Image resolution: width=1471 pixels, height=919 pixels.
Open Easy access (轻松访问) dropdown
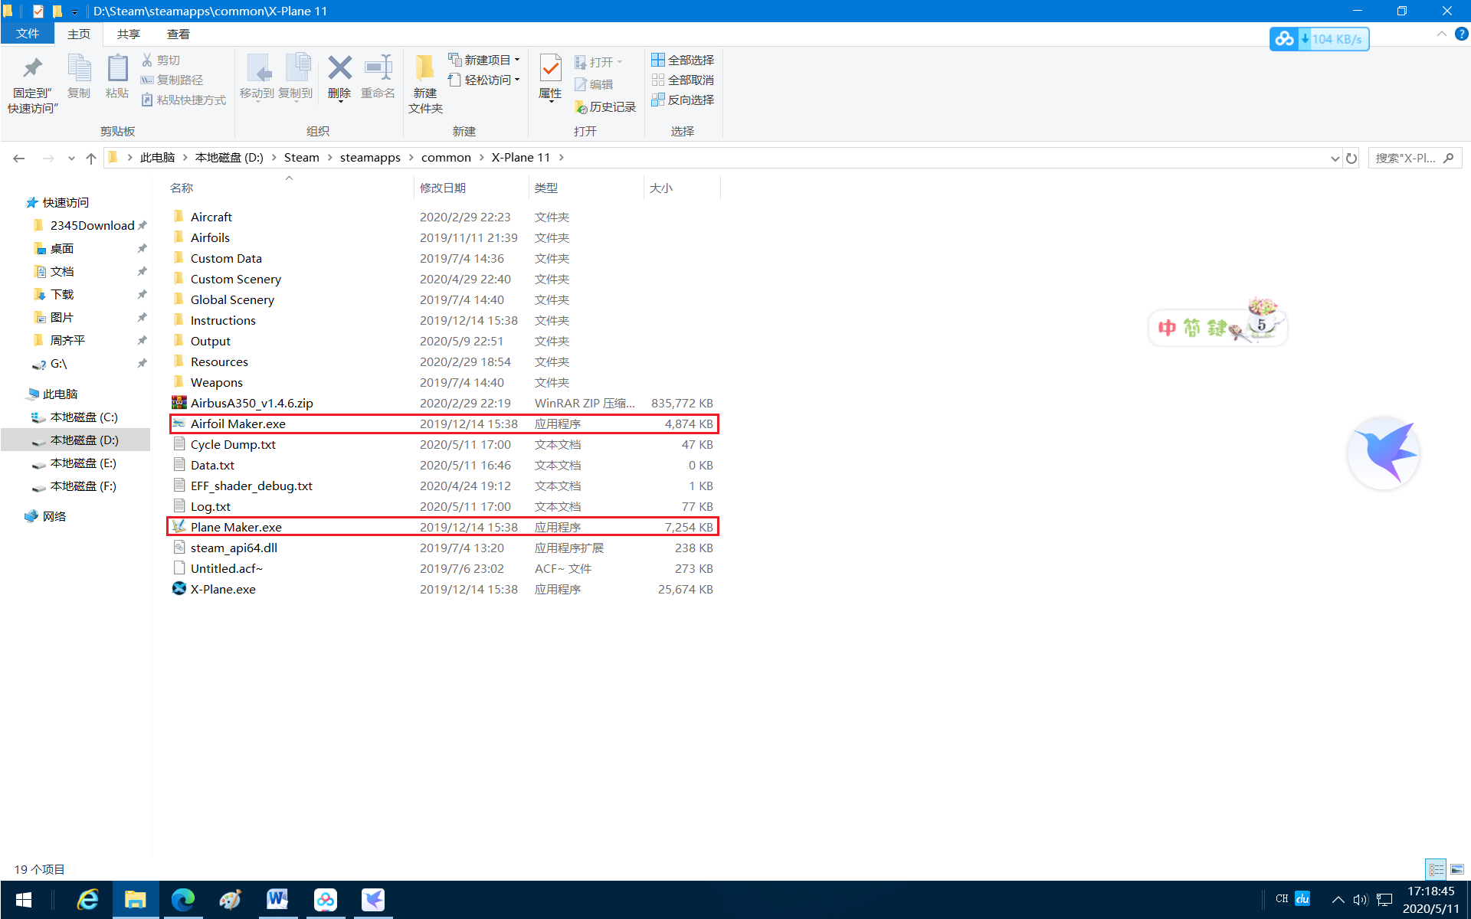(x=484, y=80)
